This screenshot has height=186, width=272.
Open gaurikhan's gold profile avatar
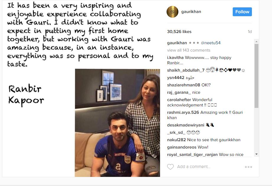click(172, 12)
